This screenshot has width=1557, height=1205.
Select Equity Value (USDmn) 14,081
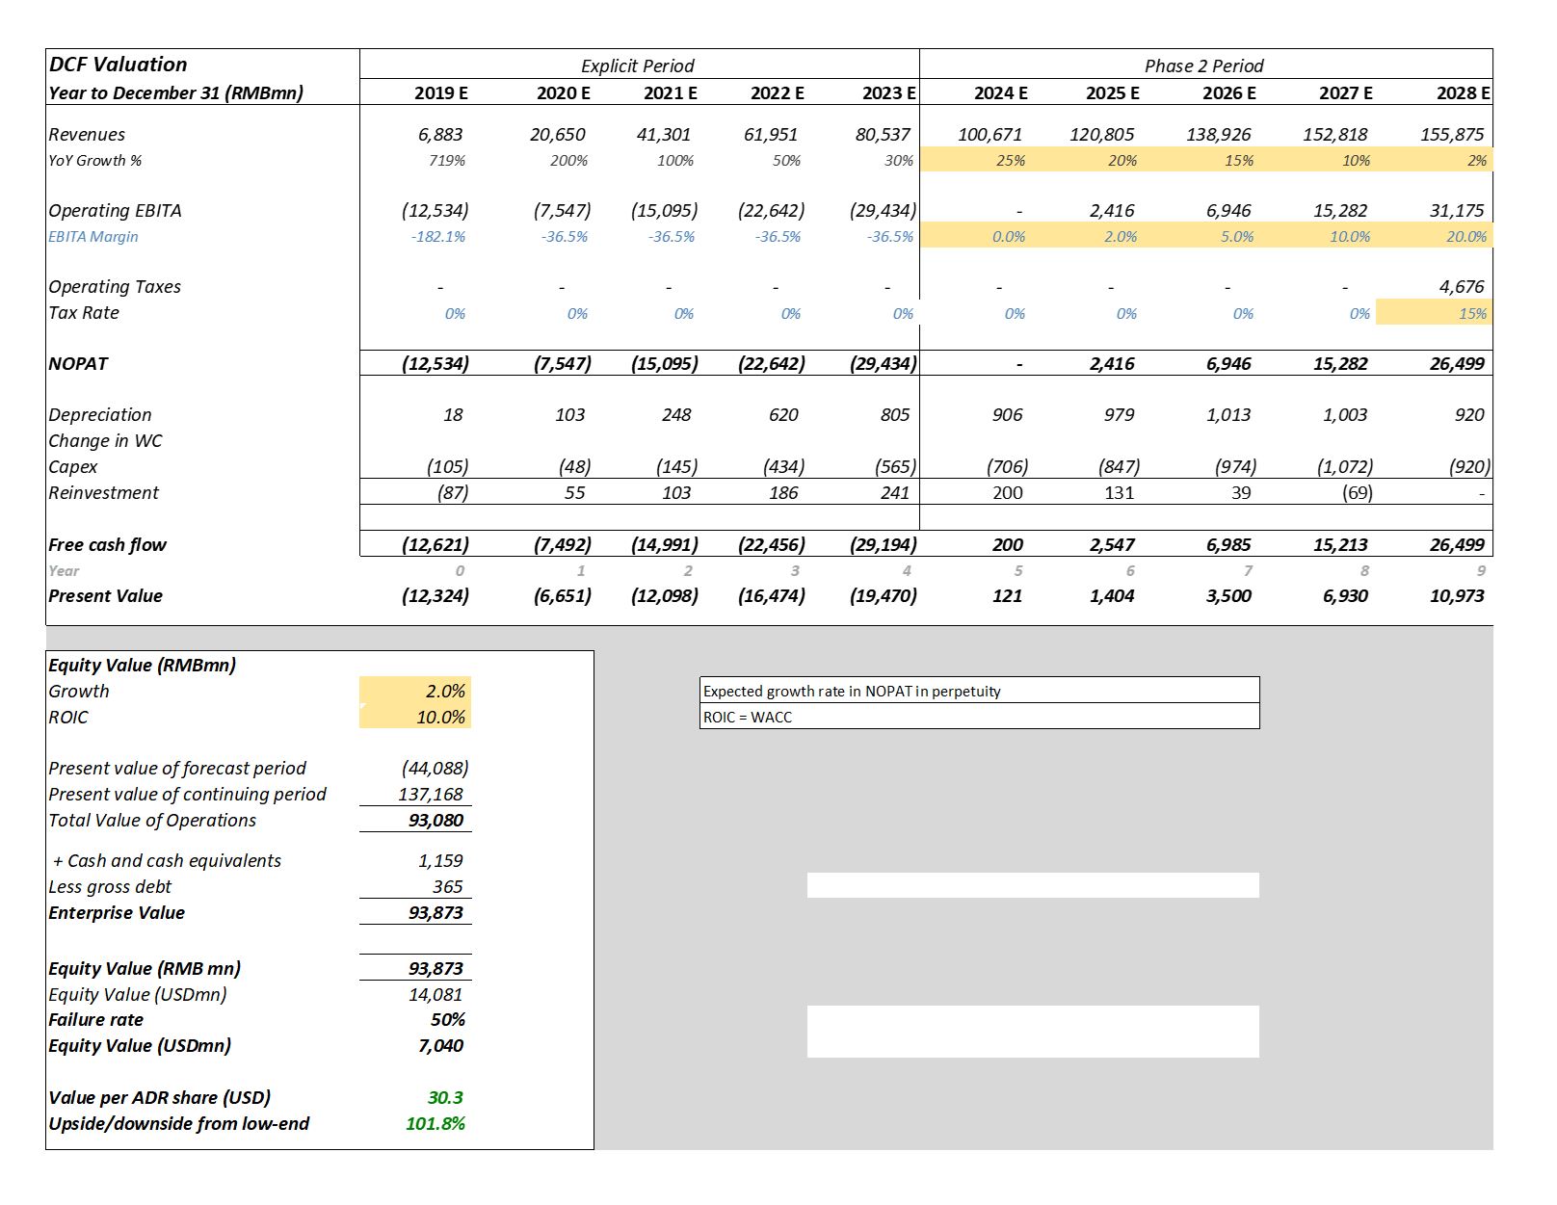(435, 994)
